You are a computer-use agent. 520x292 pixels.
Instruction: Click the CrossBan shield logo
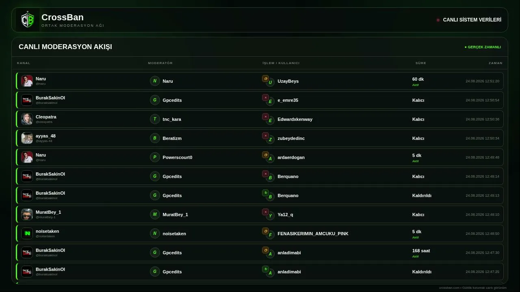[28, 20]
